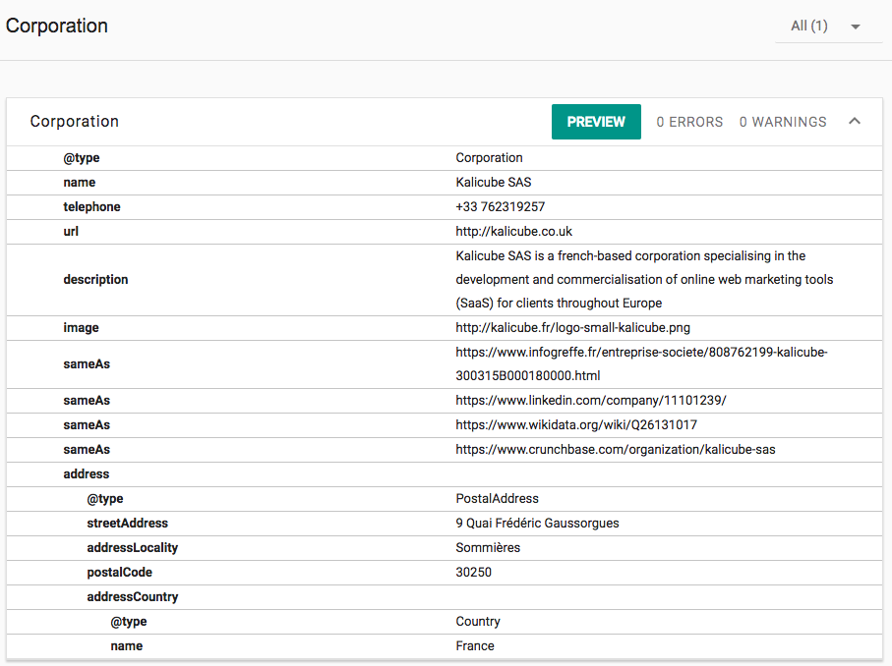892x666 pixels.
Task: Click the name label beside Kalicube SAS
Action: pyautogui.click(x=79, y=182)
